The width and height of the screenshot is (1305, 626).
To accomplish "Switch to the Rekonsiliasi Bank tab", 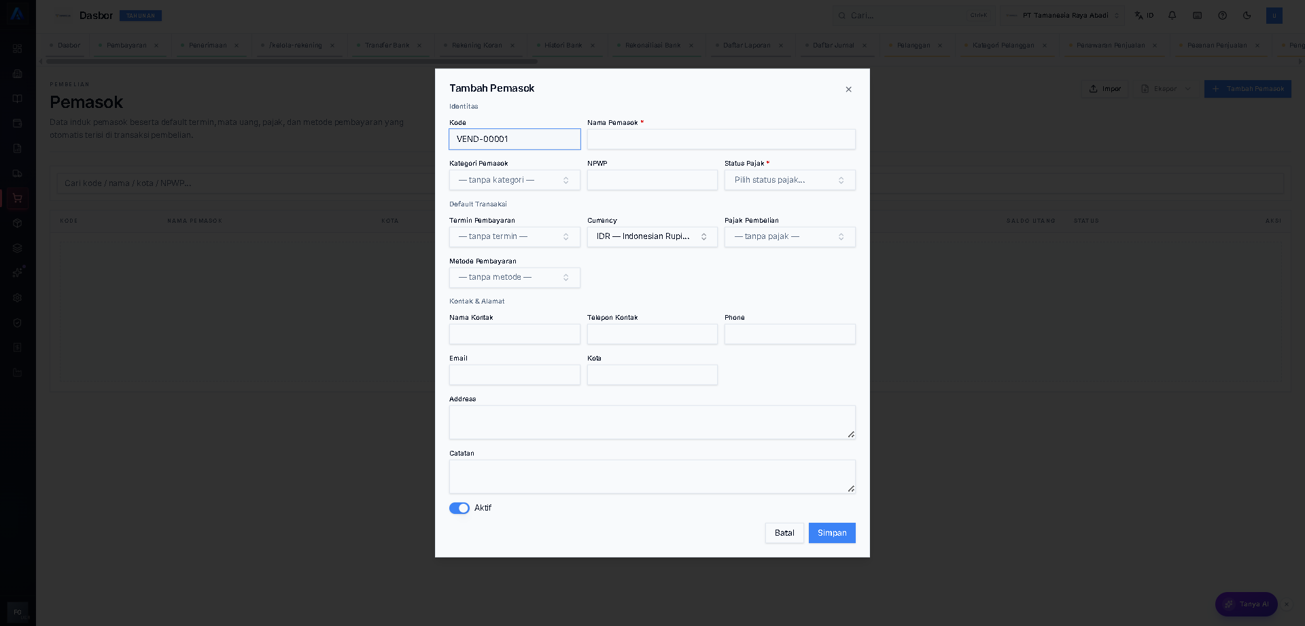I will pyautogui.click(x=652, y=45).
